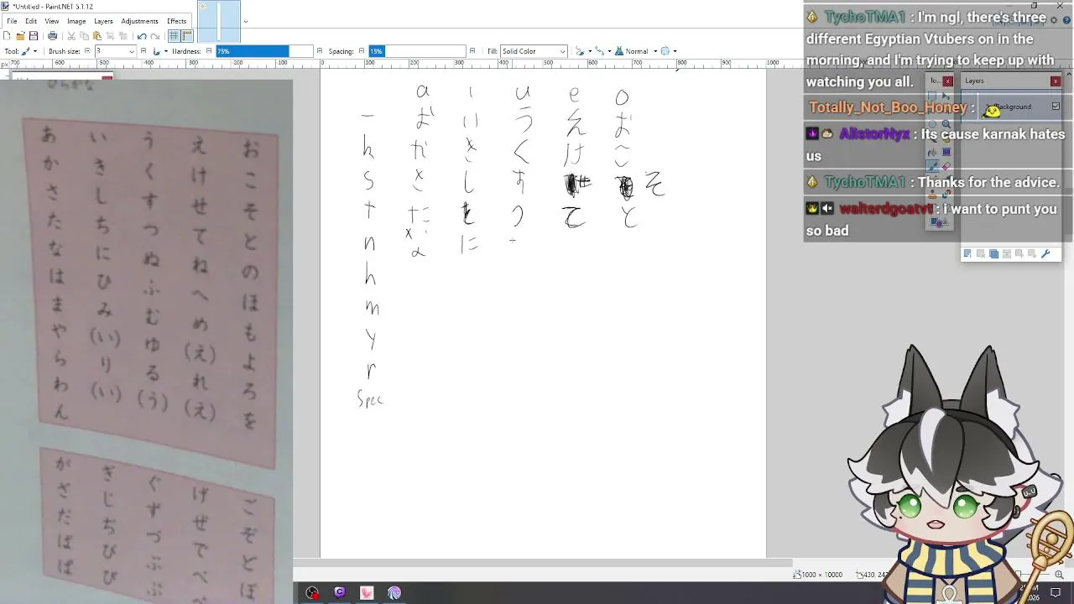Decrease Spacing with the minus button
This screenshot has height=604, width=1074.
pos(362,51)
